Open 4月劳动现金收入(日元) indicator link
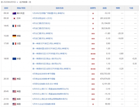 [42, 18]
